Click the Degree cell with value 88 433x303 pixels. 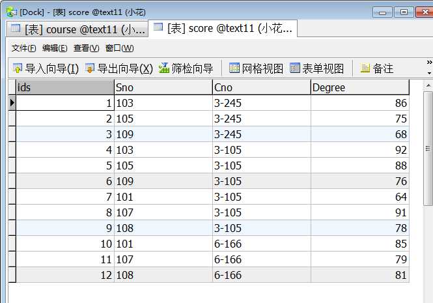click(x=360, y=166)
